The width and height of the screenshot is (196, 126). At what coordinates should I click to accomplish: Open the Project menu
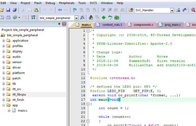[25, 3]
